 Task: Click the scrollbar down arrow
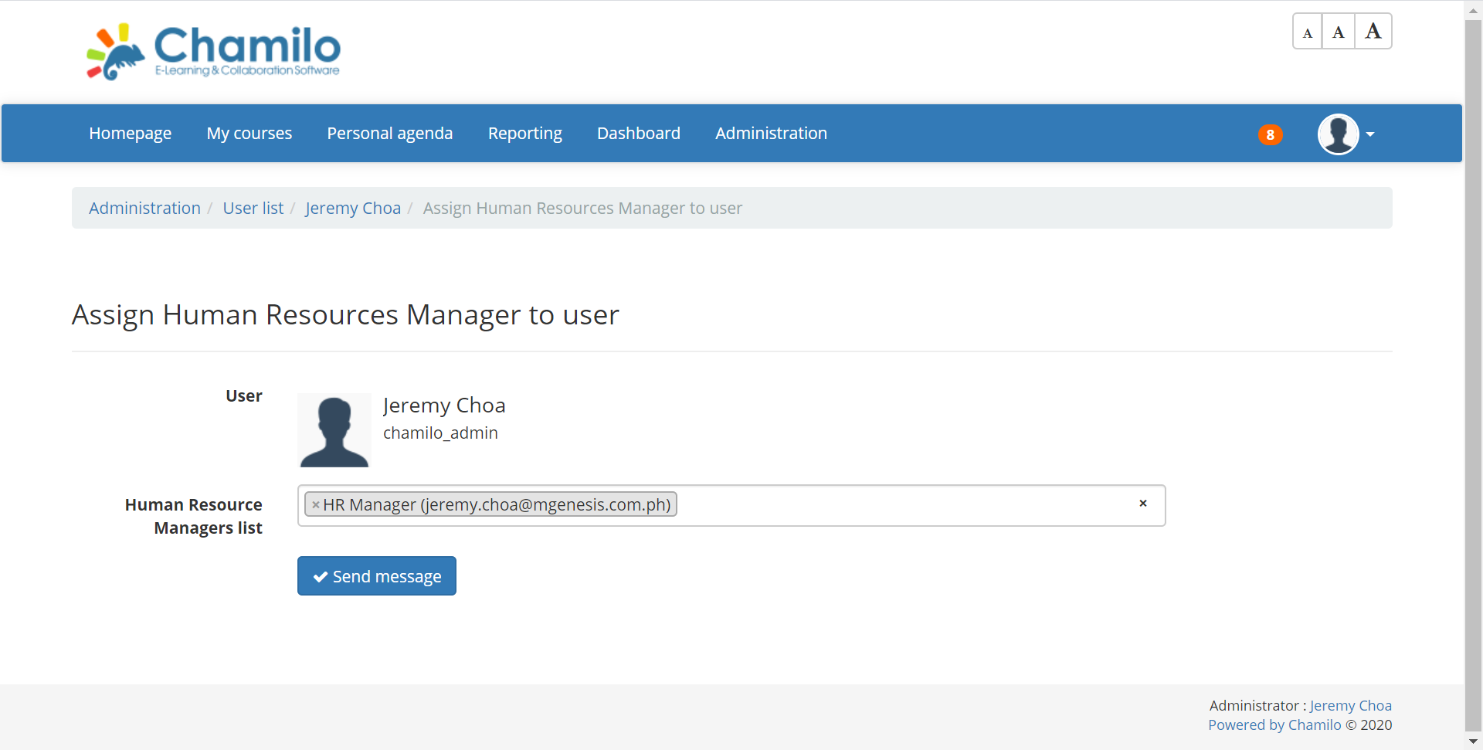tap(1474, 742)
